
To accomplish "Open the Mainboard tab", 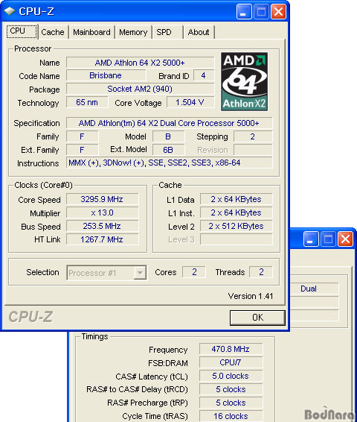I will (x=91, y=32).
